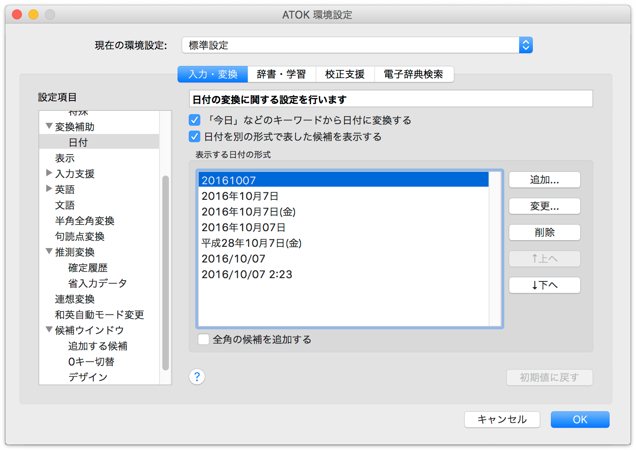Select the 表示 item in settings tree

[x=99, y=158]
